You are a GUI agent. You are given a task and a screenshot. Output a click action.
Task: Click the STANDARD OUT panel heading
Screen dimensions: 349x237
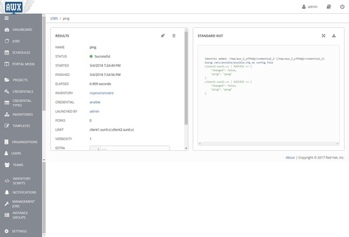coord(210,35)
